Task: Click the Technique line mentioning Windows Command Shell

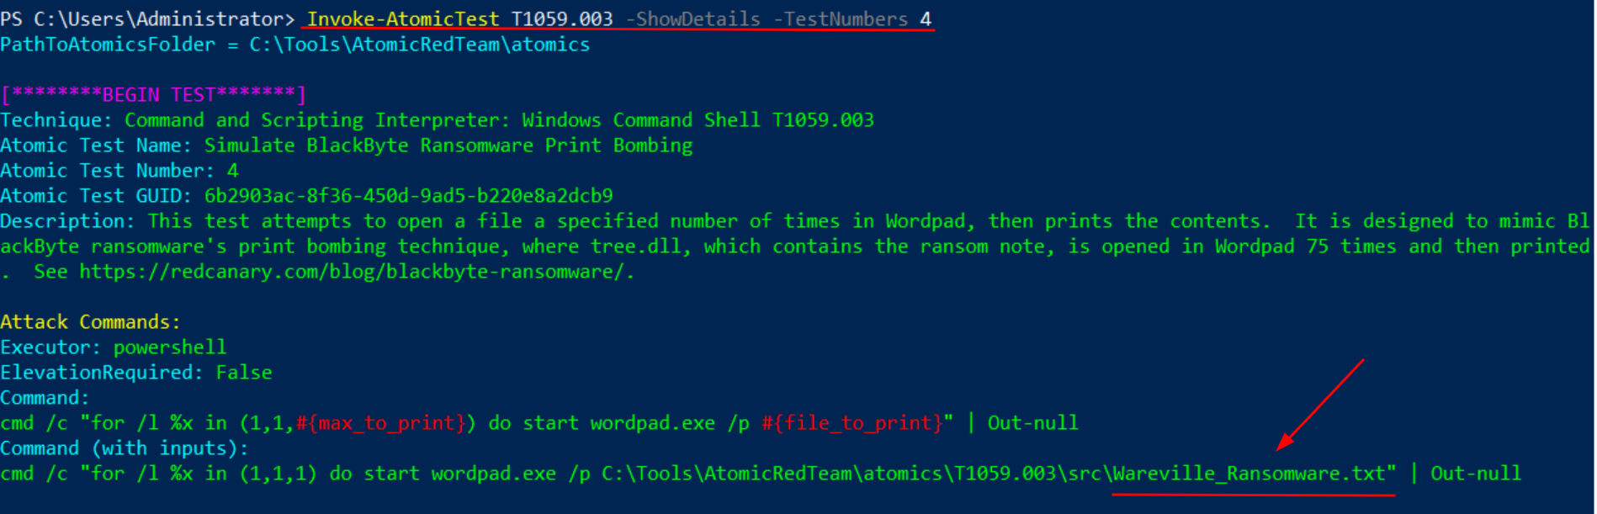Action: [437, 119]
